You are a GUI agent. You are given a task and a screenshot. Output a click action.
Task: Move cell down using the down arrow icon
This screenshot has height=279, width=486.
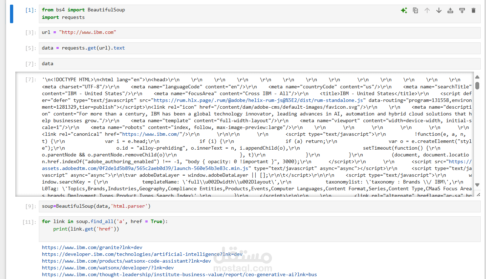coord(439,11)
